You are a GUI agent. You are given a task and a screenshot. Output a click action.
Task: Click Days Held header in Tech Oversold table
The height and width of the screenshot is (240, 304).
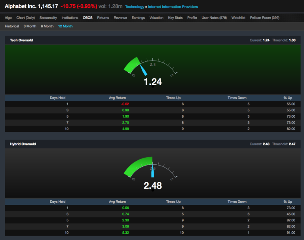coord(57,98)
